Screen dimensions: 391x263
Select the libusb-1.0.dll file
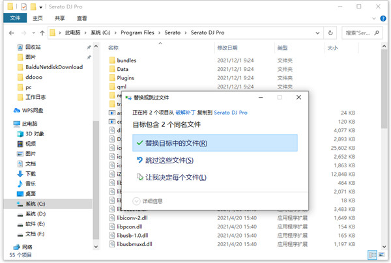pos(132,236)
